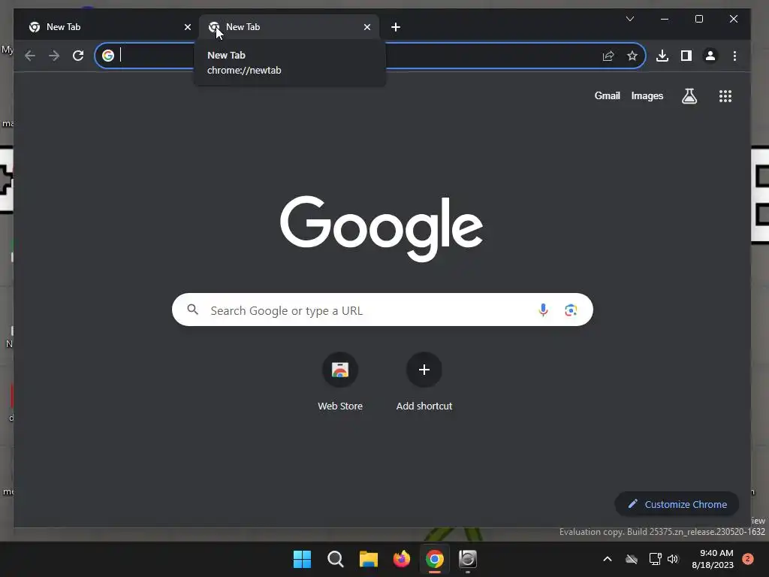
Task: Go forward with the forward arrow
Action: 54,56
